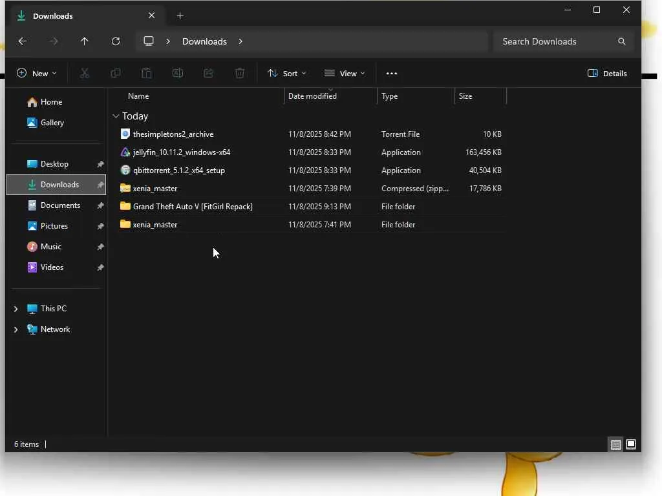Click the pin icon beside Documents

point(100,205)
